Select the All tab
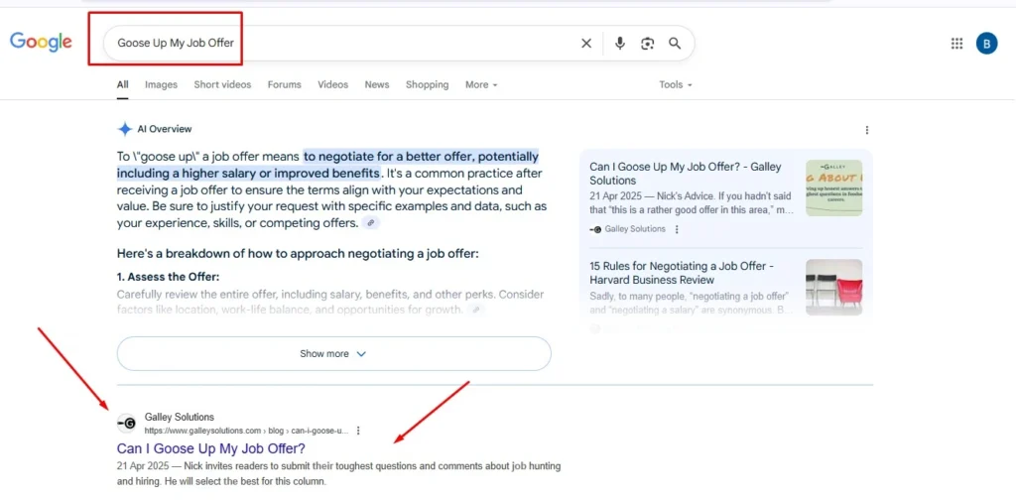 pyautogui.click(x=122, y=85)
